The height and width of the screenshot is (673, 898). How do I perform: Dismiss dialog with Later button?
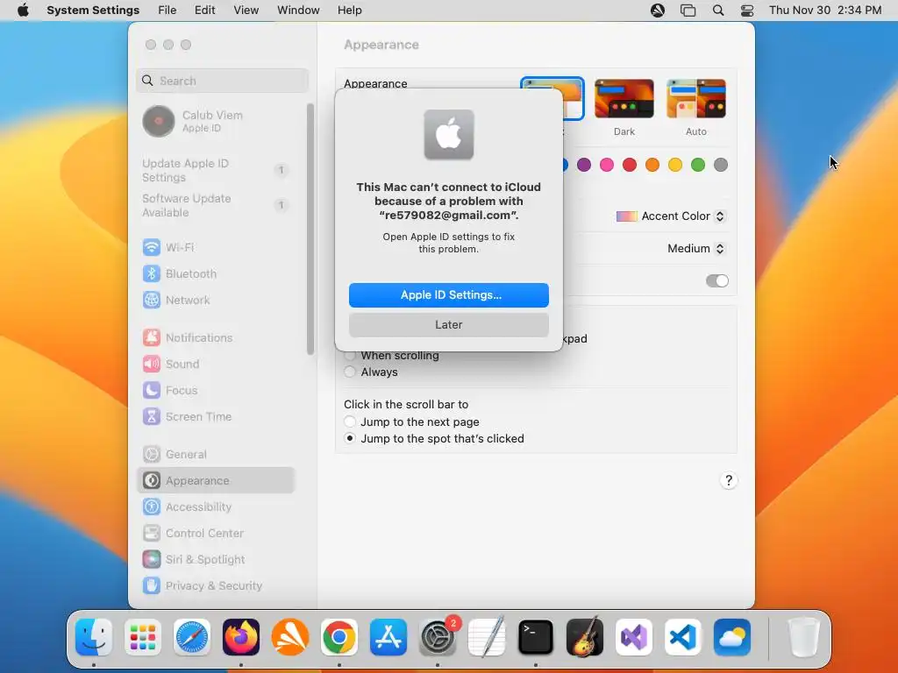click(449, 325)
